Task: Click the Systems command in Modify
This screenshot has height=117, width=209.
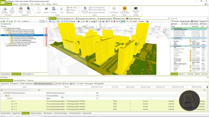Action: coord(70,12)
